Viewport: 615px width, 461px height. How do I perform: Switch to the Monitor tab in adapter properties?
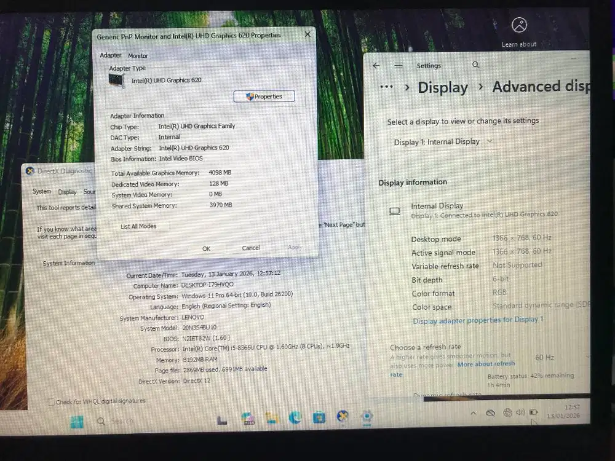point(138,55)
